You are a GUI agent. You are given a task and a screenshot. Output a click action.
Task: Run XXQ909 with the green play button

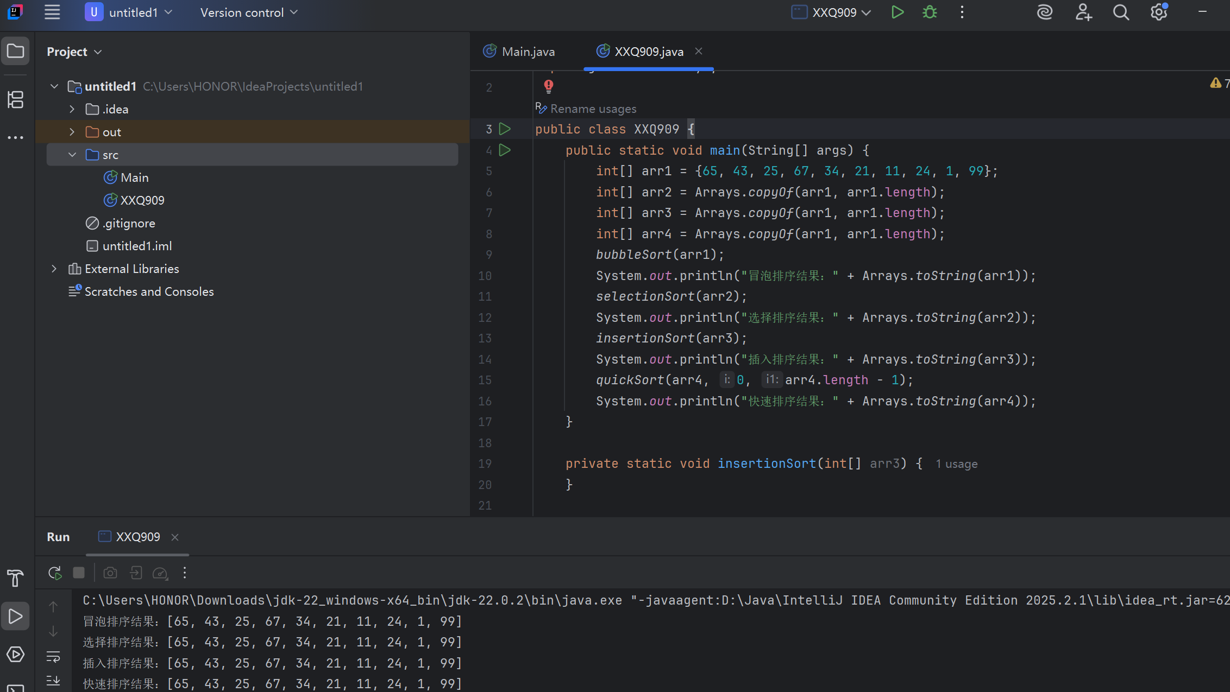tap(897, 12)
